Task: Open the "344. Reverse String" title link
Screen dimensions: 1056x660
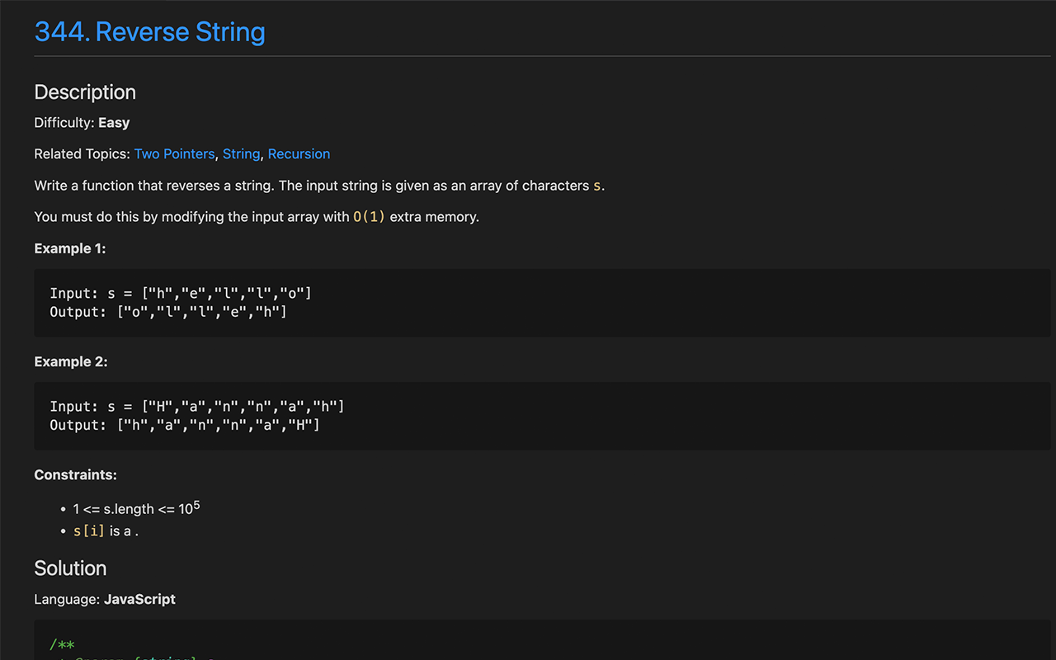Action: (x=149, y=32)
